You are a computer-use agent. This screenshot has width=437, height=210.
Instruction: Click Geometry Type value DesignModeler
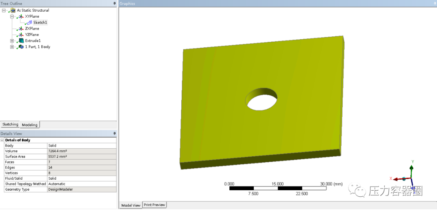click(82, 189)
